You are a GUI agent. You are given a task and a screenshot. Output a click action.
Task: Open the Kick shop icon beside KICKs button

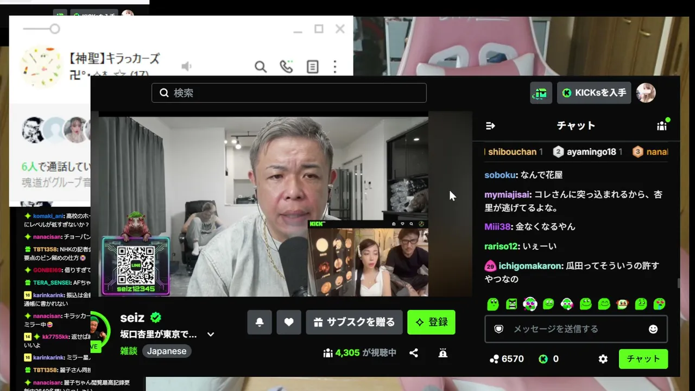coord(541,93)
